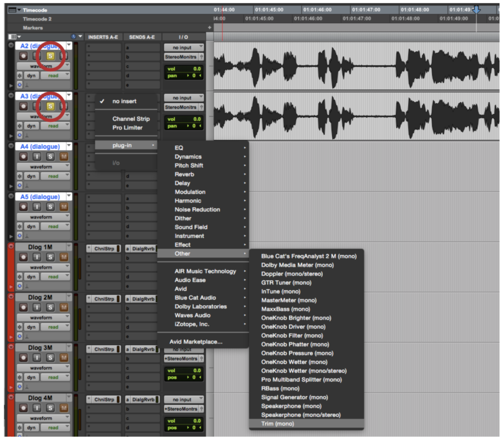Click the input monitor button on Dlog 1M
The height and width of the screenshot is (441, 504).
pyautogui.click(x=36, y=257)
